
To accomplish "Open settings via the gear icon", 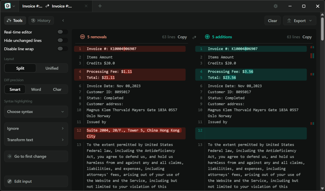I will pos(276,6).
